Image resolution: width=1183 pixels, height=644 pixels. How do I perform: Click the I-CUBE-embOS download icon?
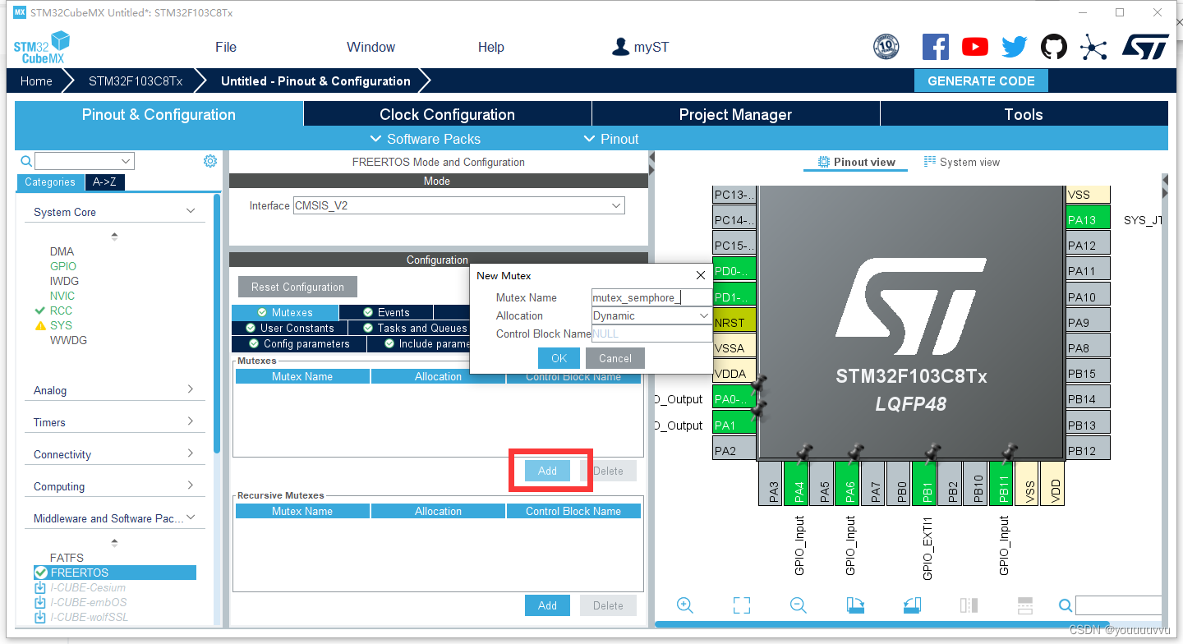tap(40, 602)
